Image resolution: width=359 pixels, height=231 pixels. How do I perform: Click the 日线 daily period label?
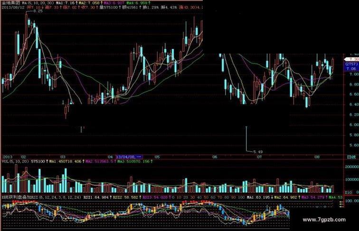coord(351,157)
